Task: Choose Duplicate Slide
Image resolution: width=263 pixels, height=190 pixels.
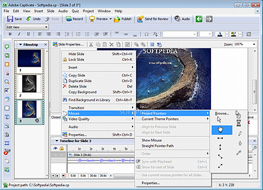Action: point(99,81)
